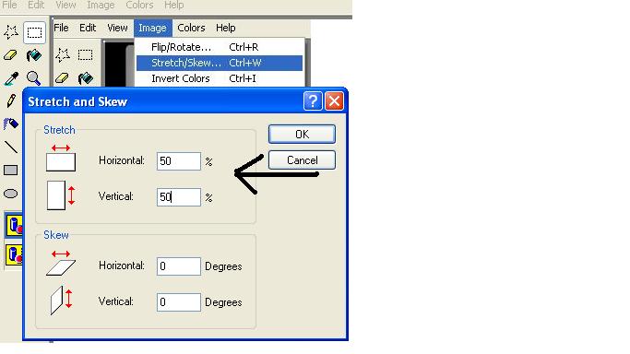
Task: Click the Skew Vertical degrees field
Action: 179,301
